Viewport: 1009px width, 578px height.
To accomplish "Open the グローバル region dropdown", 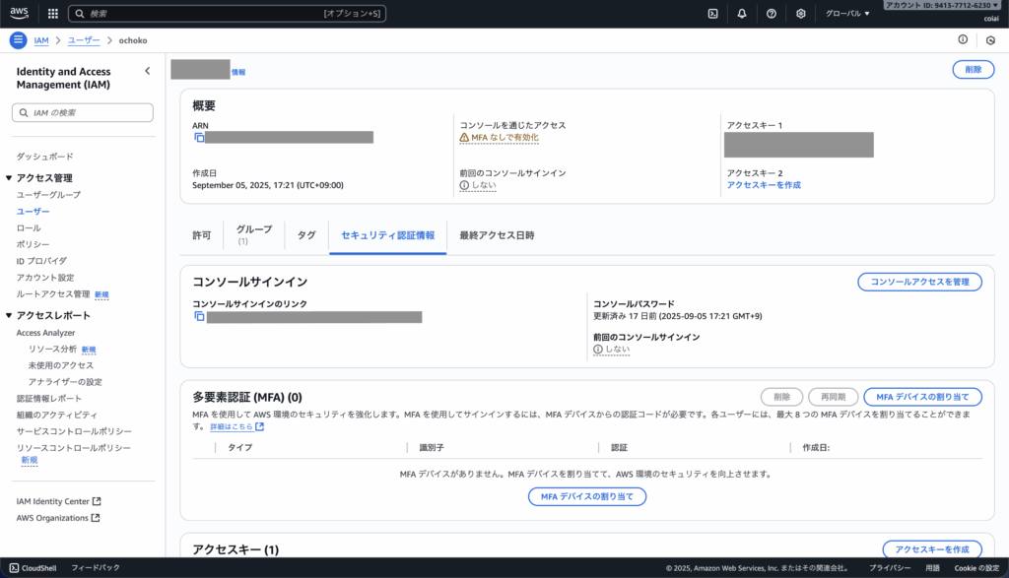I will click(x=847, y=14).
